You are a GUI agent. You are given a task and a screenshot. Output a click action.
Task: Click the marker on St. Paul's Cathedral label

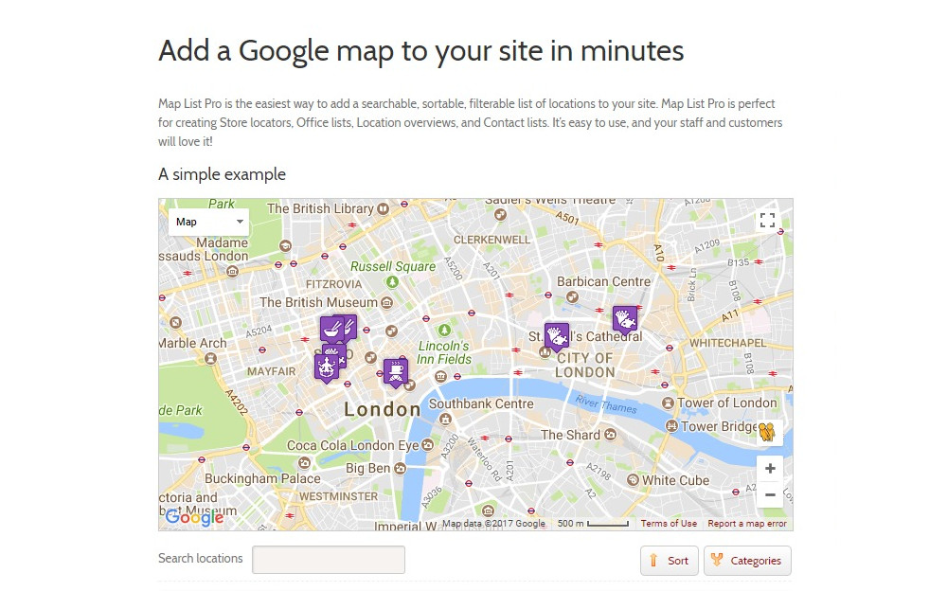[x=556, y=335]
